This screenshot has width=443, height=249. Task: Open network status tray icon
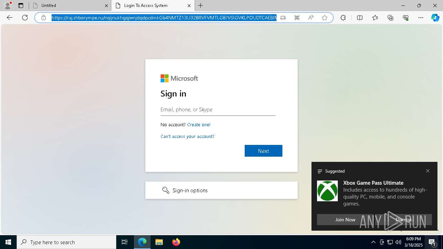click(390, 242)
